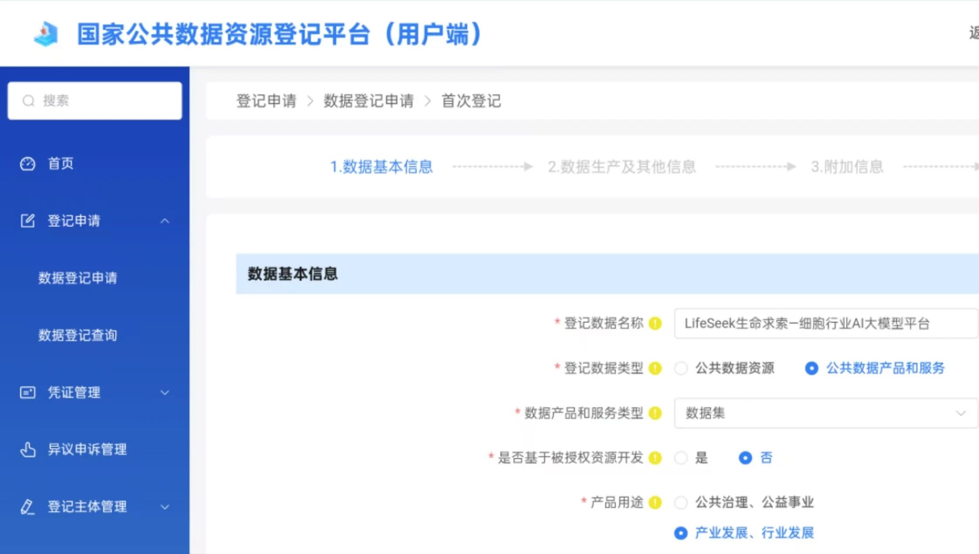Expand the 凭证管理 sidebar menu
Image resolution: width=979 pixels, height=554 pixels.
pyautogui.click(x=165, y=392)
